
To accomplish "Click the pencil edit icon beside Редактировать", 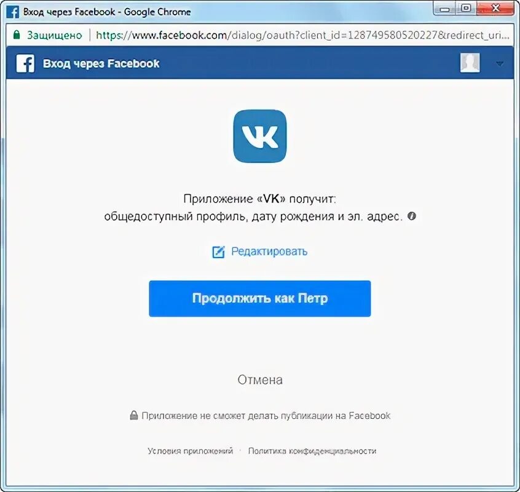I will 218,252.
